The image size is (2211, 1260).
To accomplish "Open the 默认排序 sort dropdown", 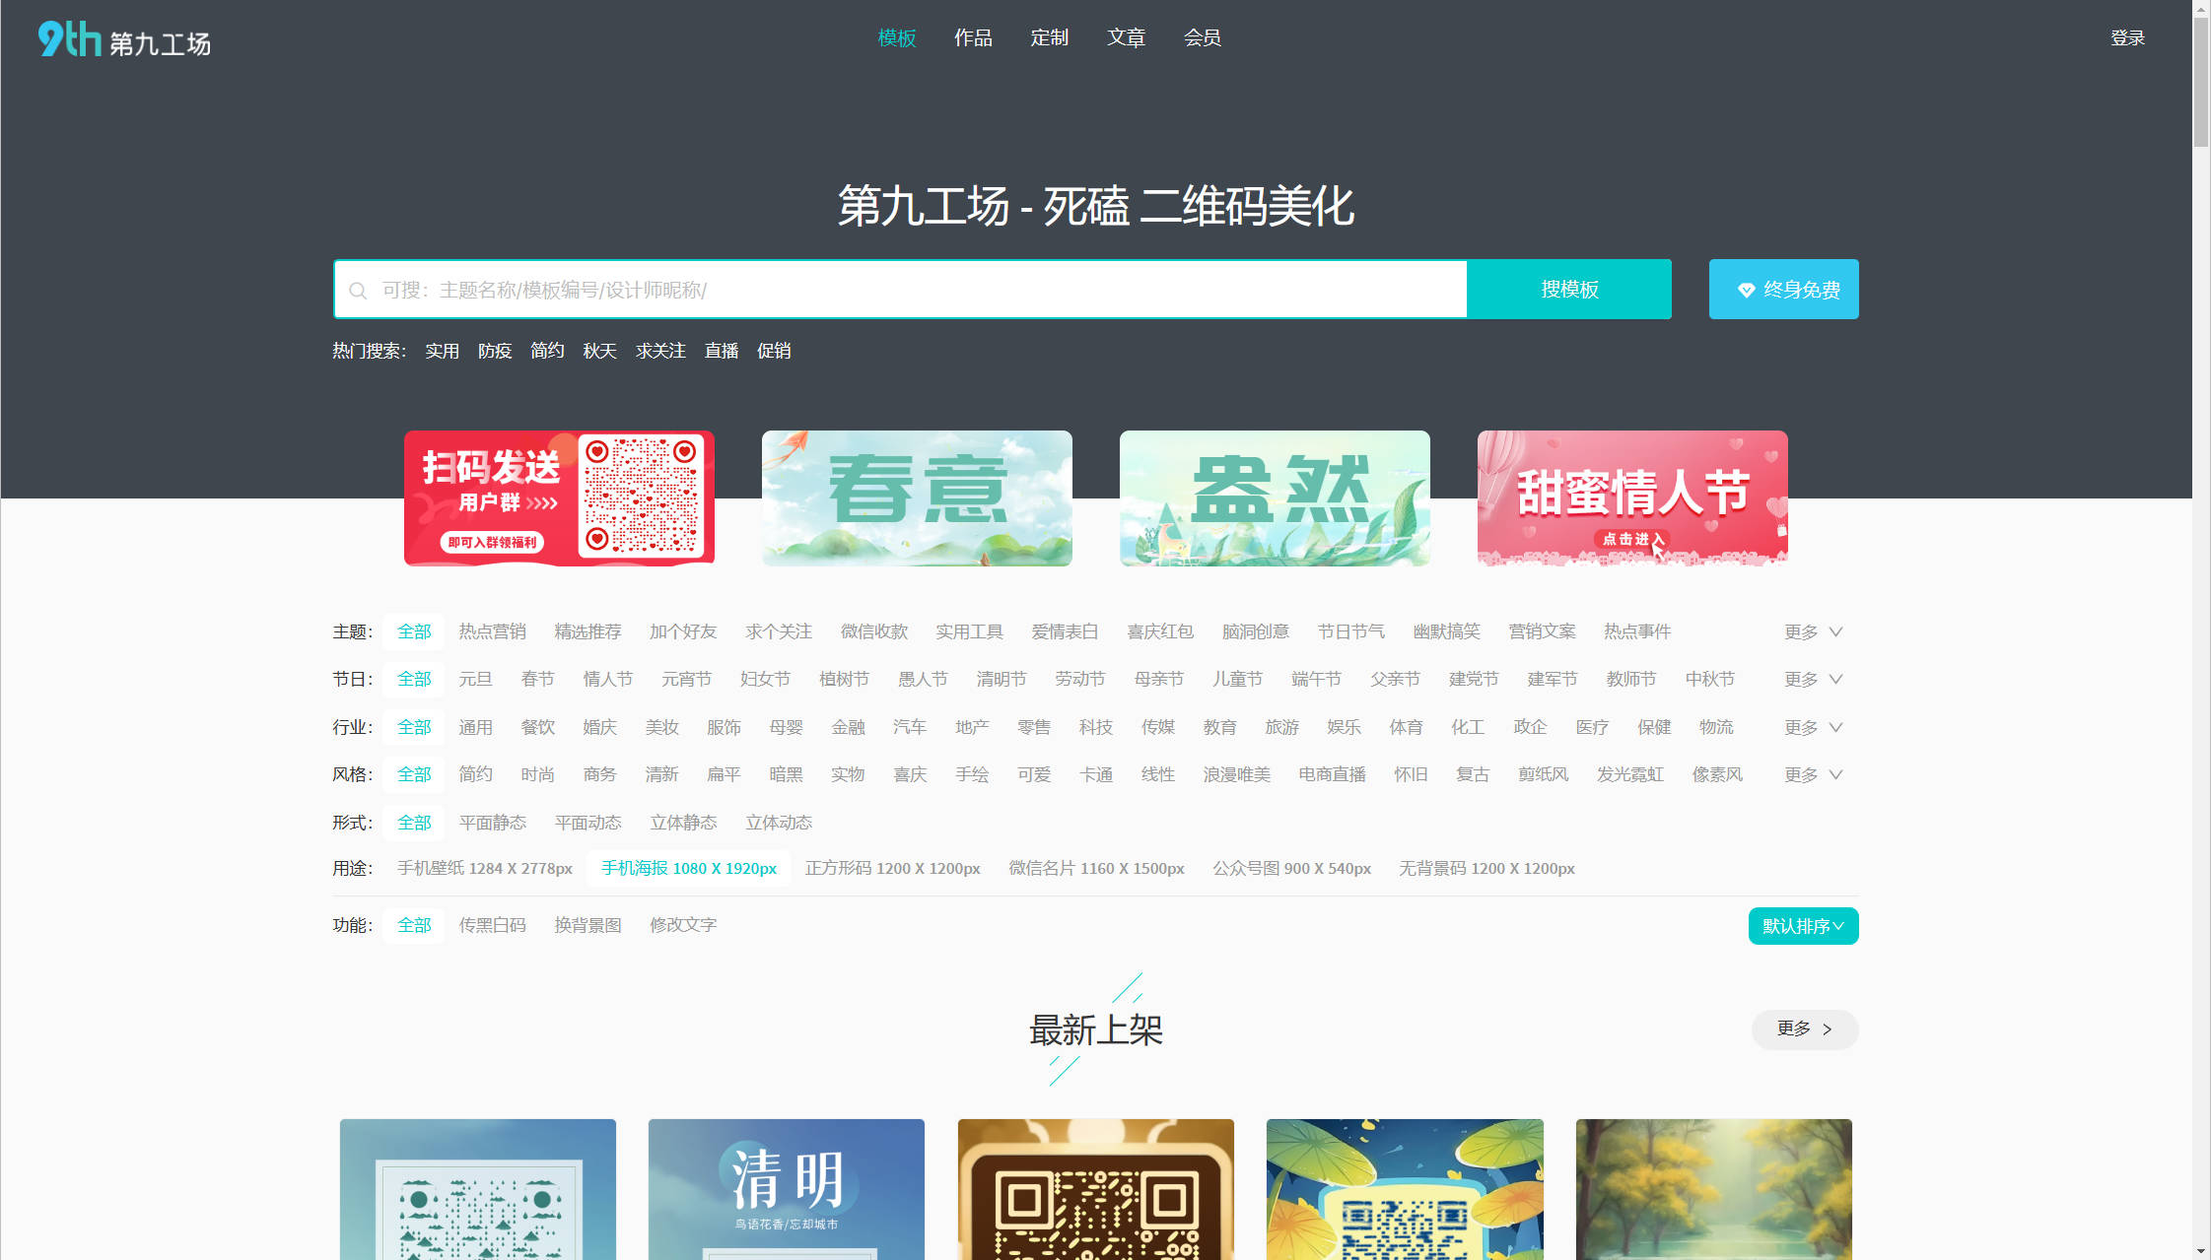I will pyautogui.click(x=1802, y=926).
